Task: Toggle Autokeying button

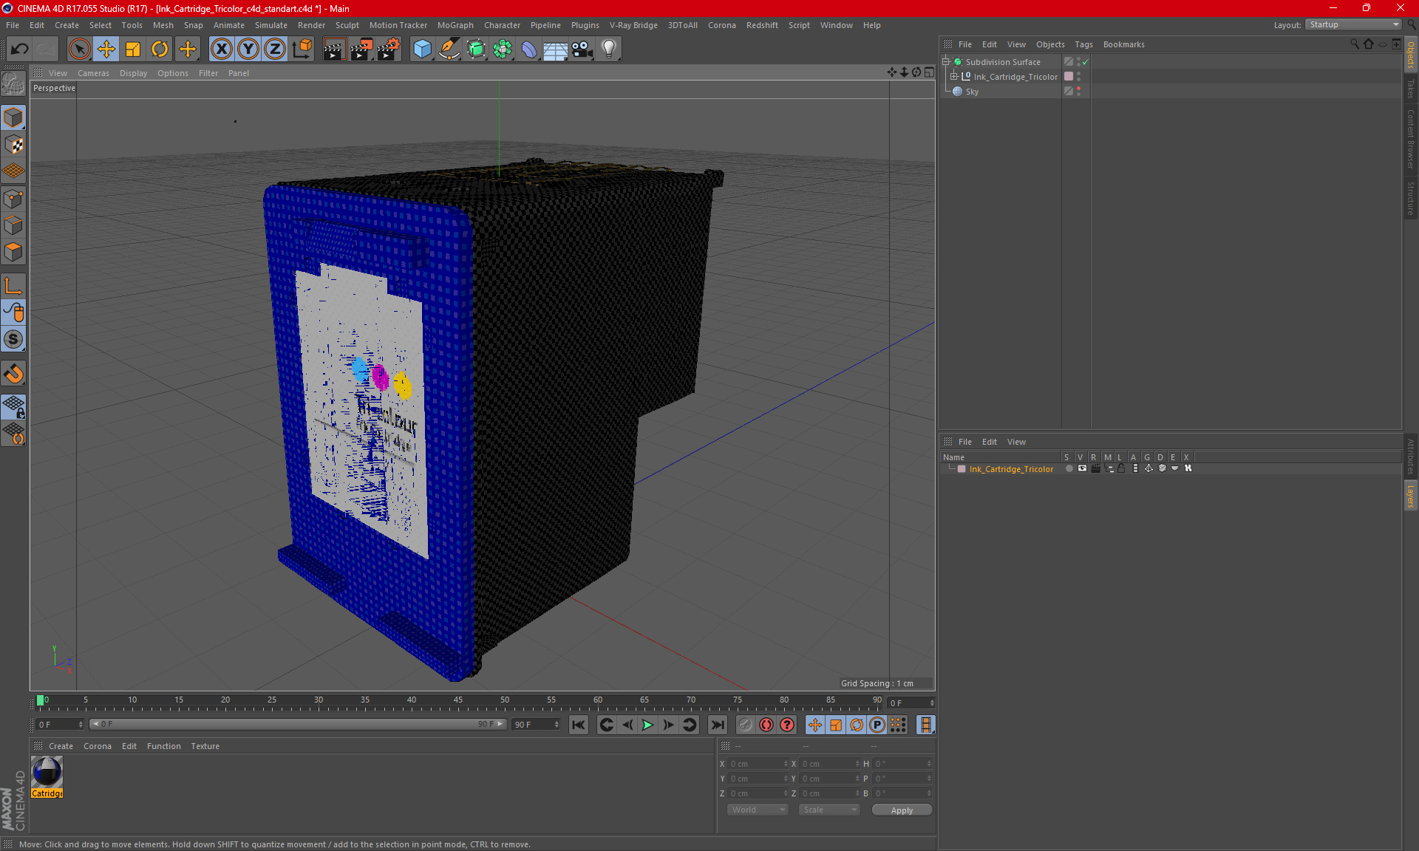Action: coord(766,725)
